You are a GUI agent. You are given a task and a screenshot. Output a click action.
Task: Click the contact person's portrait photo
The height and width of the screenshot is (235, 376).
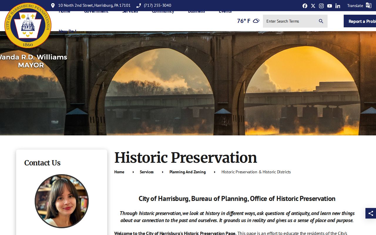point(62,201)
